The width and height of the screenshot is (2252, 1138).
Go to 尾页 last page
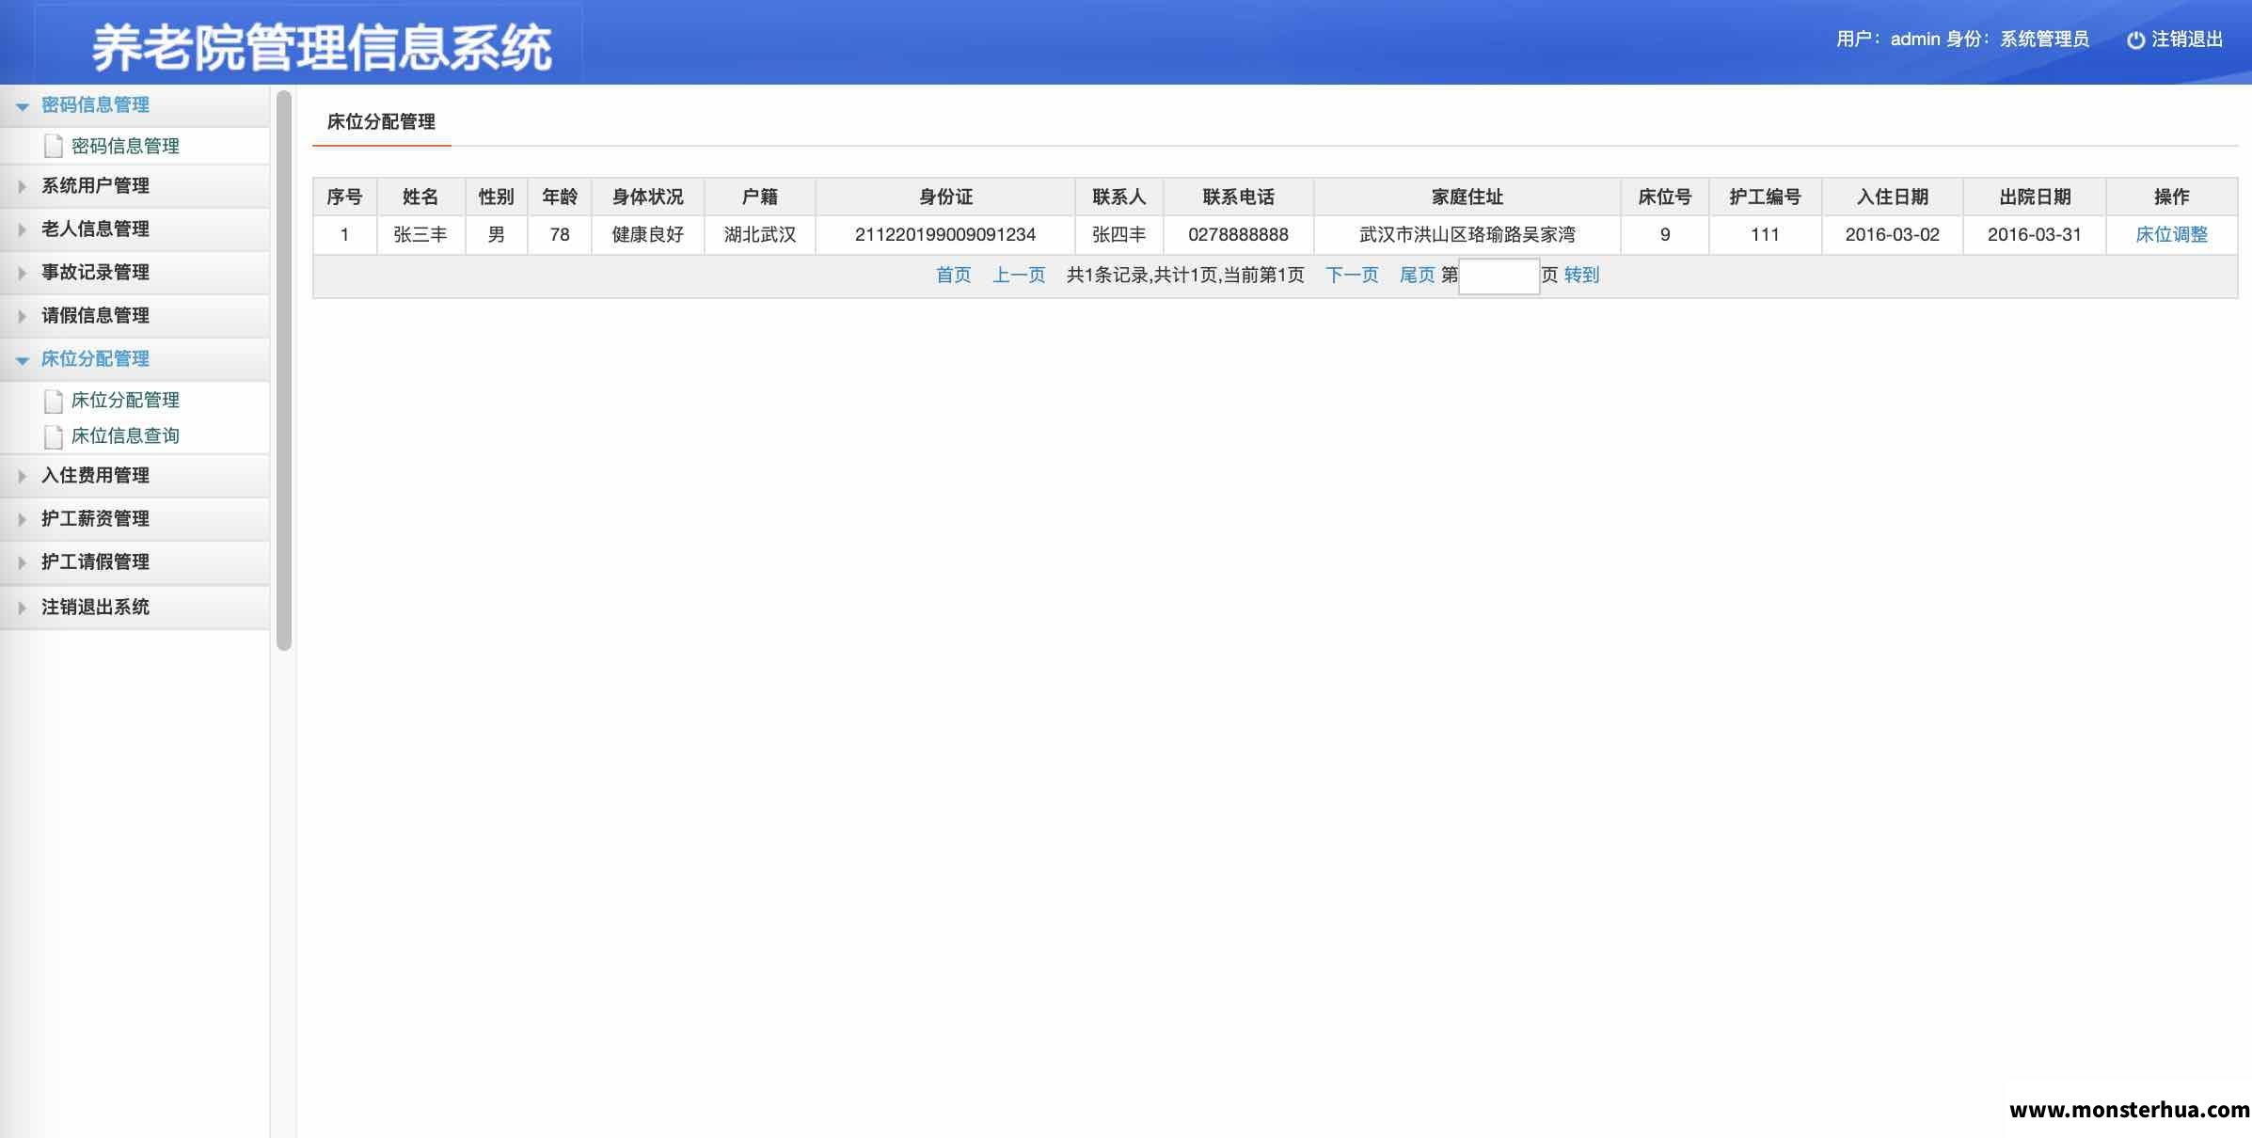[x=1417, y=276]
